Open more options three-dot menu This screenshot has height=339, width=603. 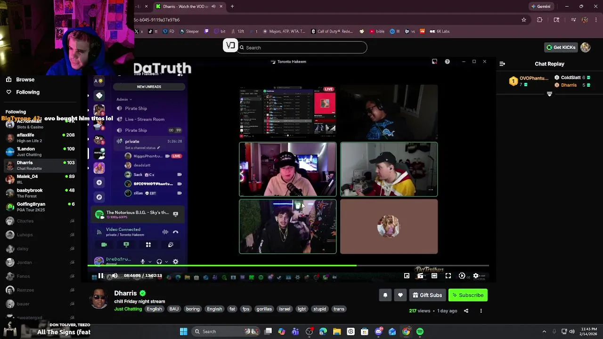click(x=481, y=311)
